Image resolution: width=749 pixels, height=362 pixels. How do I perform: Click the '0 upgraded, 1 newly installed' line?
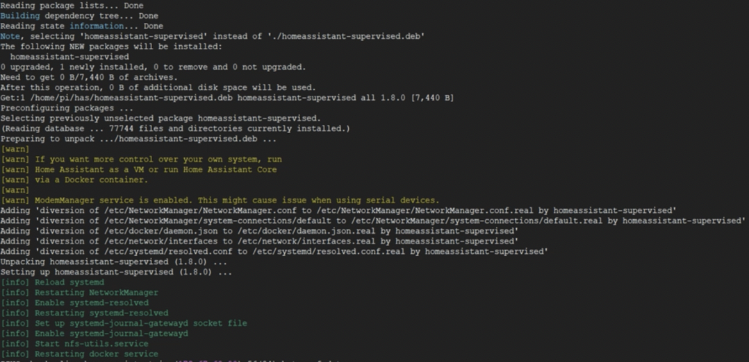(153, 67)
